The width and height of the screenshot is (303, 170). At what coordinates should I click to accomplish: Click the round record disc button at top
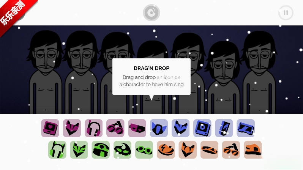pyautogui.click(x=151, y=13)
